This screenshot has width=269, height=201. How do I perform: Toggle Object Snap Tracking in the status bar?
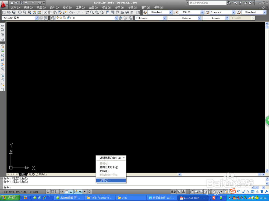[x=71, y=192]
